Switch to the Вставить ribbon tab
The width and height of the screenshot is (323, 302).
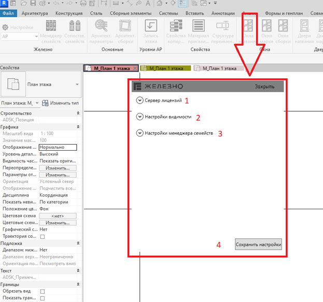(x=194, y=13)
